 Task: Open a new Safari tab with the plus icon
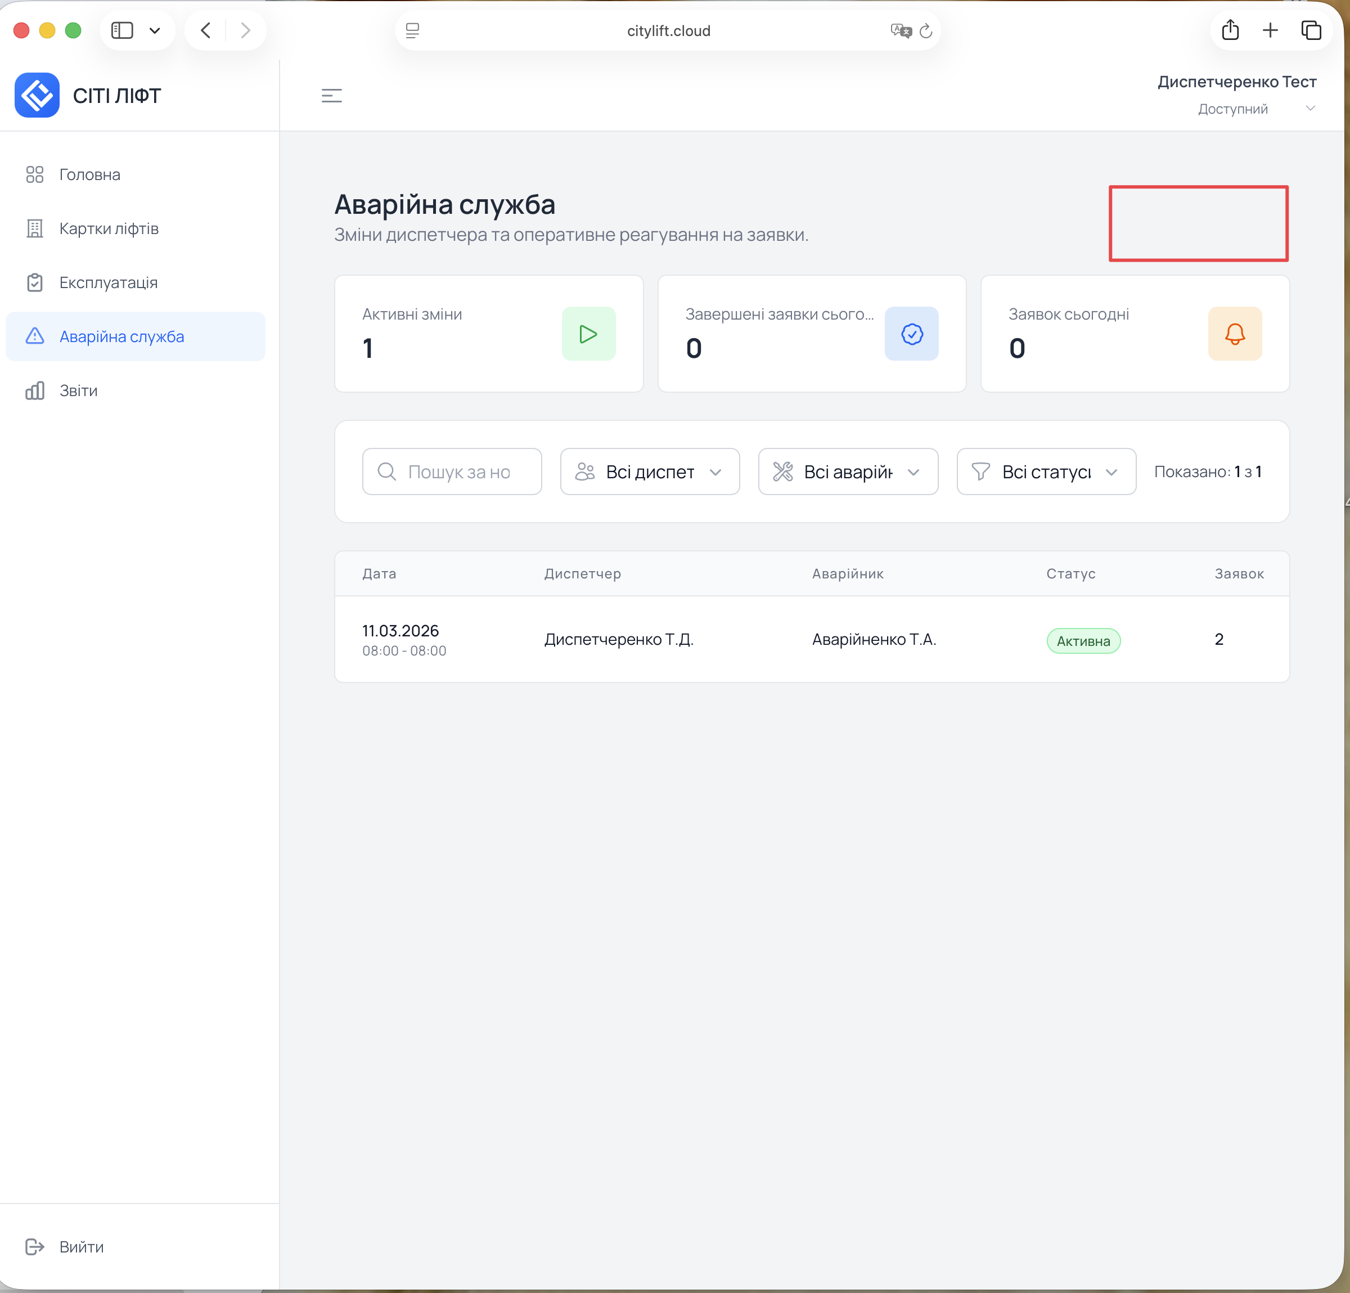pyautogui.click(x=1270, y=30)
